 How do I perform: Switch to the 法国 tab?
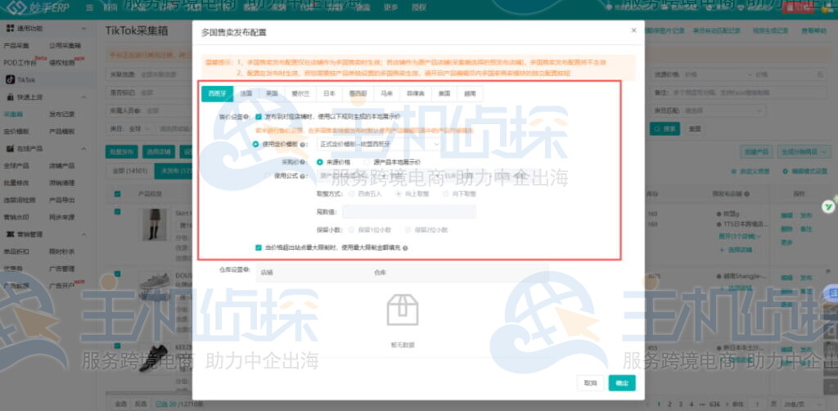[246, 93]
